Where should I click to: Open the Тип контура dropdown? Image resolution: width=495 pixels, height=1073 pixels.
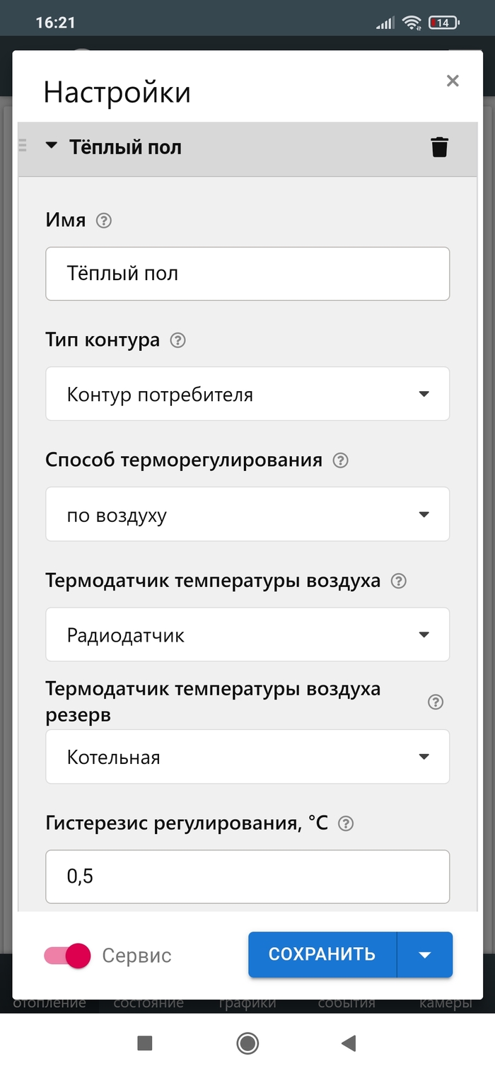coord(248,394)
